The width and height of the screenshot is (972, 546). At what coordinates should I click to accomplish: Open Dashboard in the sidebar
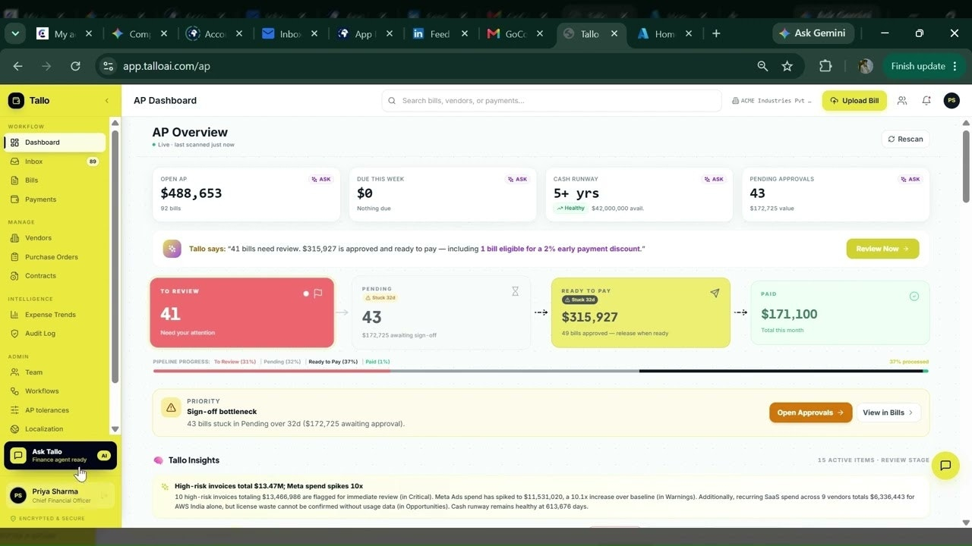click(55, 143)
